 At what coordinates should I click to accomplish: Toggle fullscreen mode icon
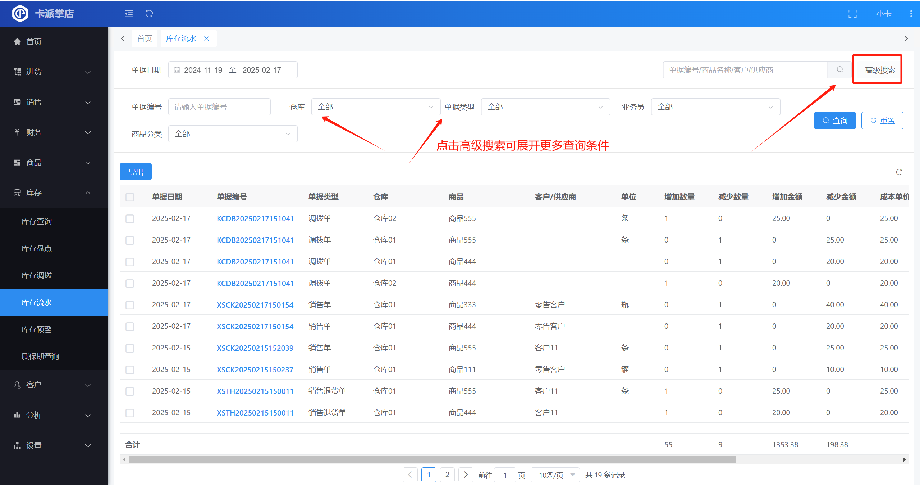point(852,14)
